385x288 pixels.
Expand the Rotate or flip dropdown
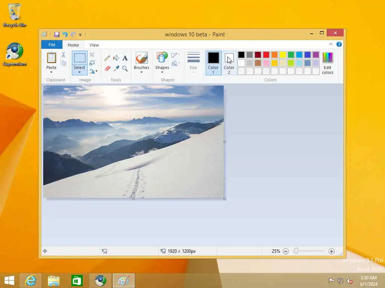pos(94,71)
